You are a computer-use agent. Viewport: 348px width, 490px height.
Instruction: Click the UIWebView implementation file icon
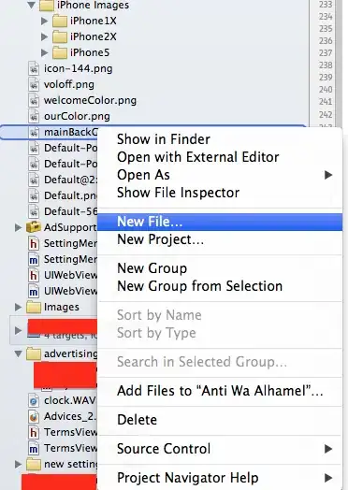[34, 291]
